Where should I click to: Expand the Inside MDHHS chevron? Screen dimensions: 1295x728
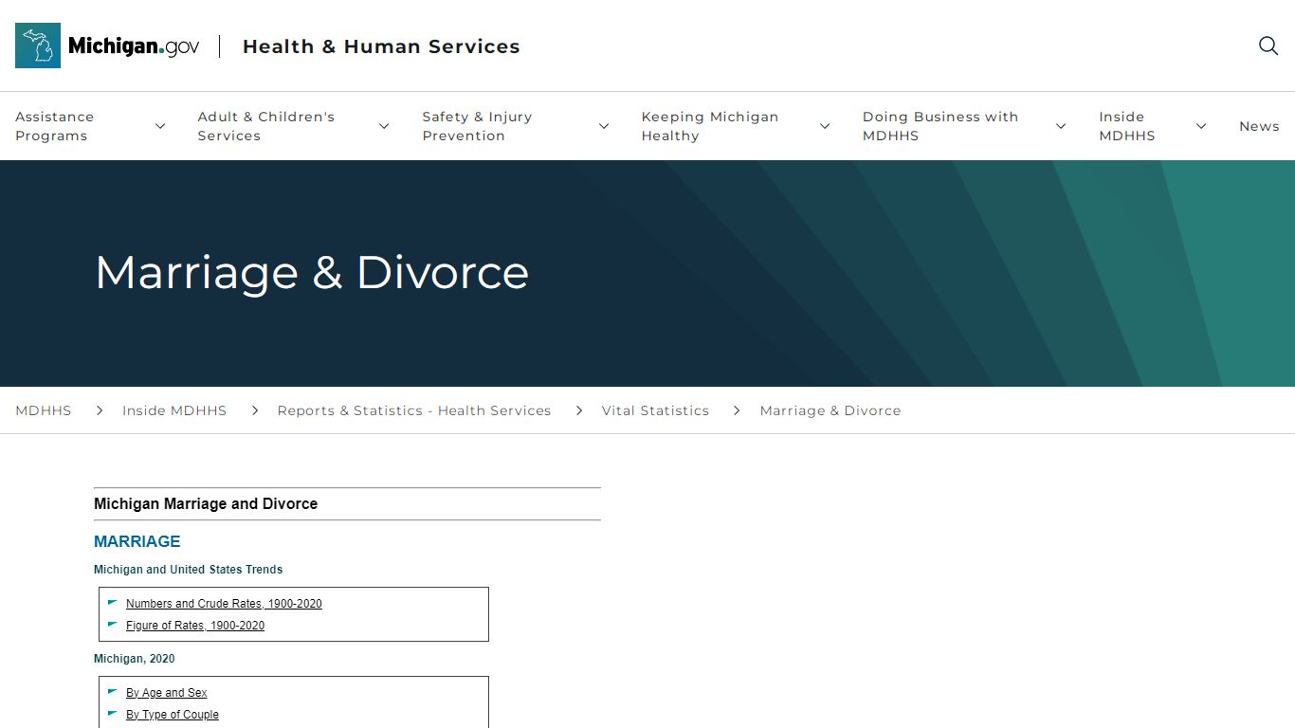[1201, 126]
